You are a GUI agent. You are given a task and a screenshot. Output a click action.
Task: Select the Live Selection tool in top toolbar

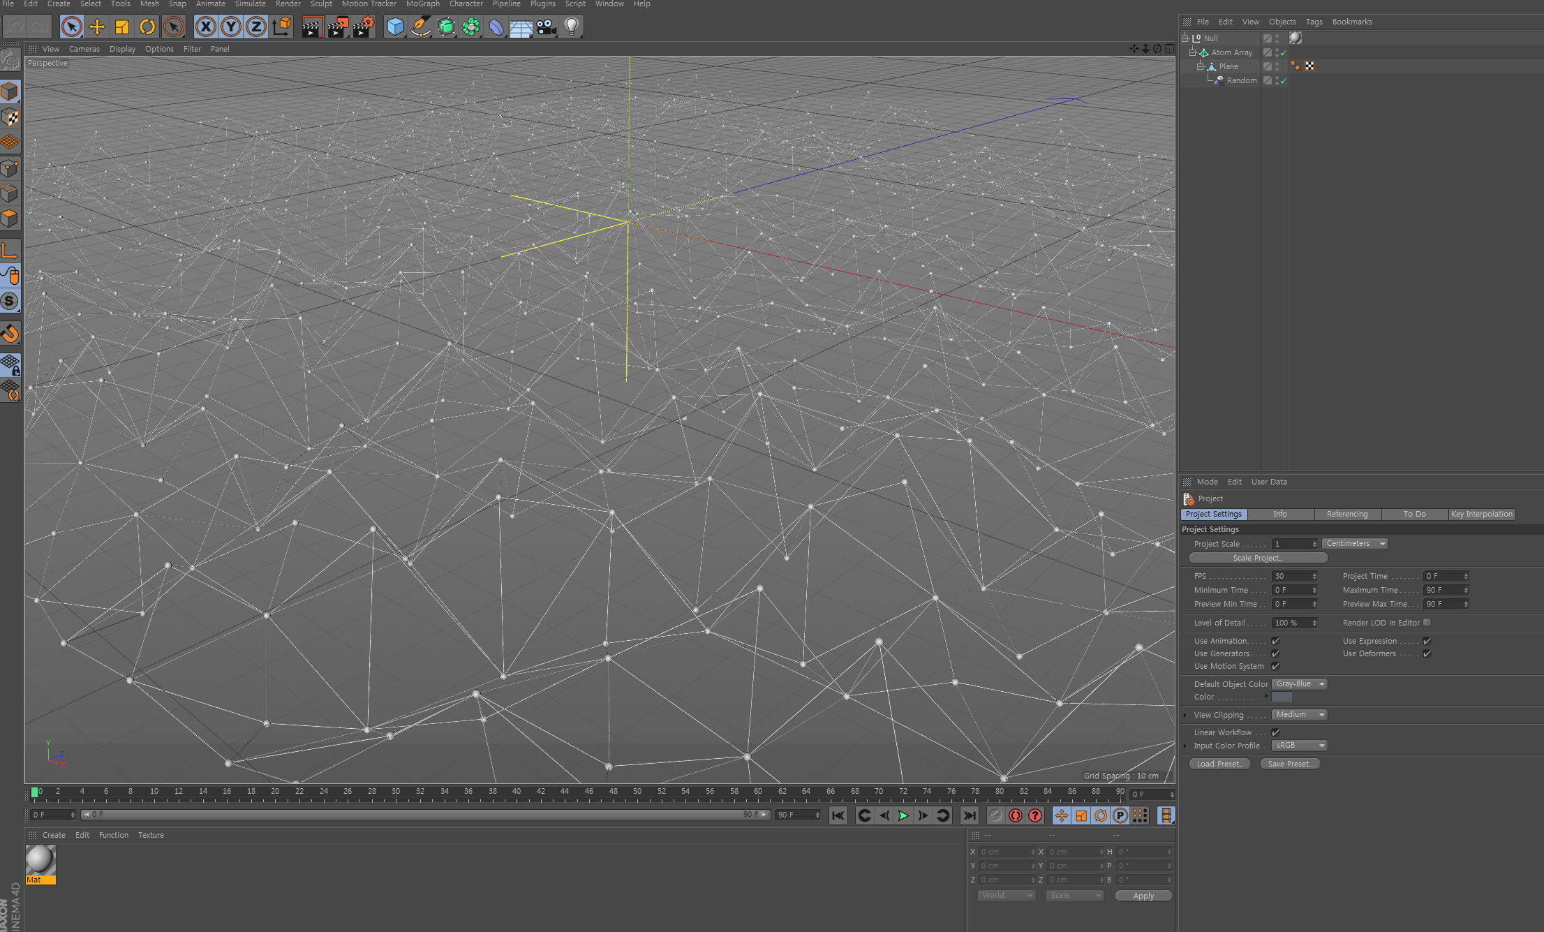tap(71, 27)
